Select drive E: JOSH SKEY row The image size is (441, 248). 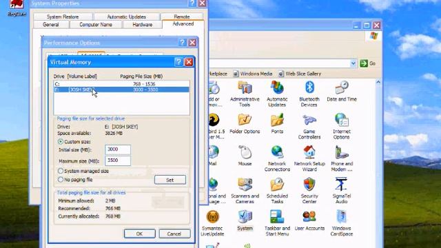pyautogui.click(x=121, y=90)
